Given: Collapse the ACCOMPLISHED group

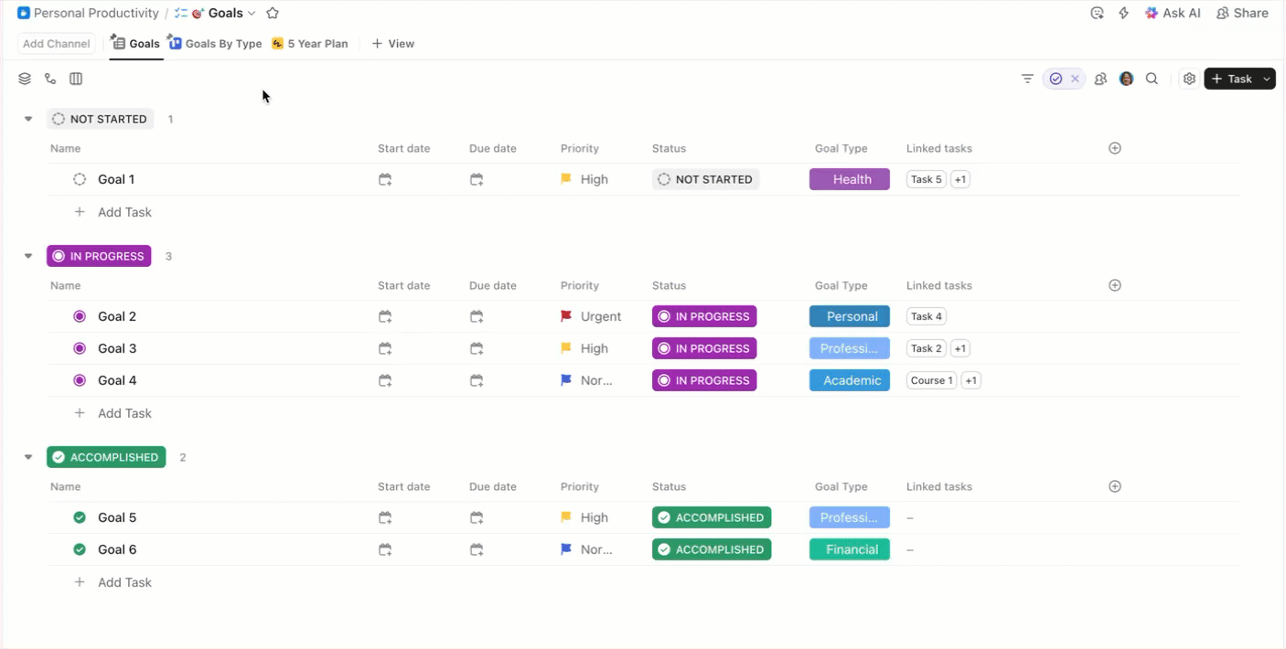Looking at the screenshot, I should (x=28, y=458).
